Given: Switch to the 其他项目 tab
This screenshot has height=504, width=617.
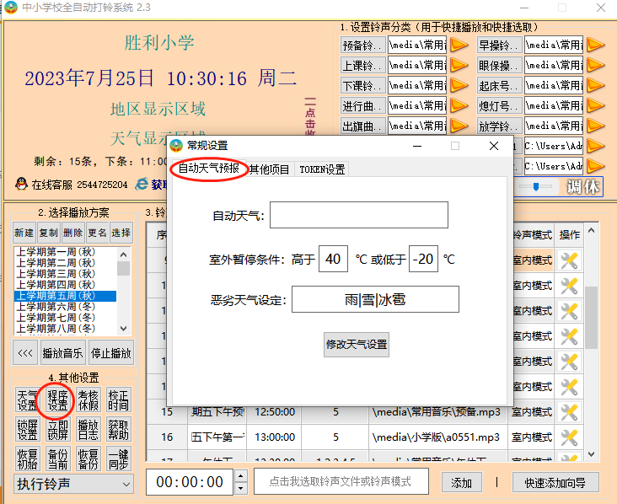Looking at the screenshot, I should tap(269, 169).
